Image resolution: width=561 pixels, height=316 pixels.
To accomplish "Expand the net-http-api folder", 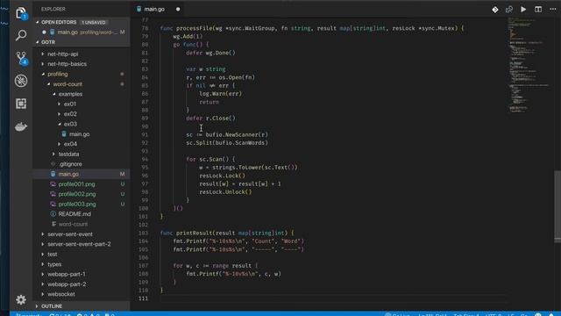I will coord(62,54).
